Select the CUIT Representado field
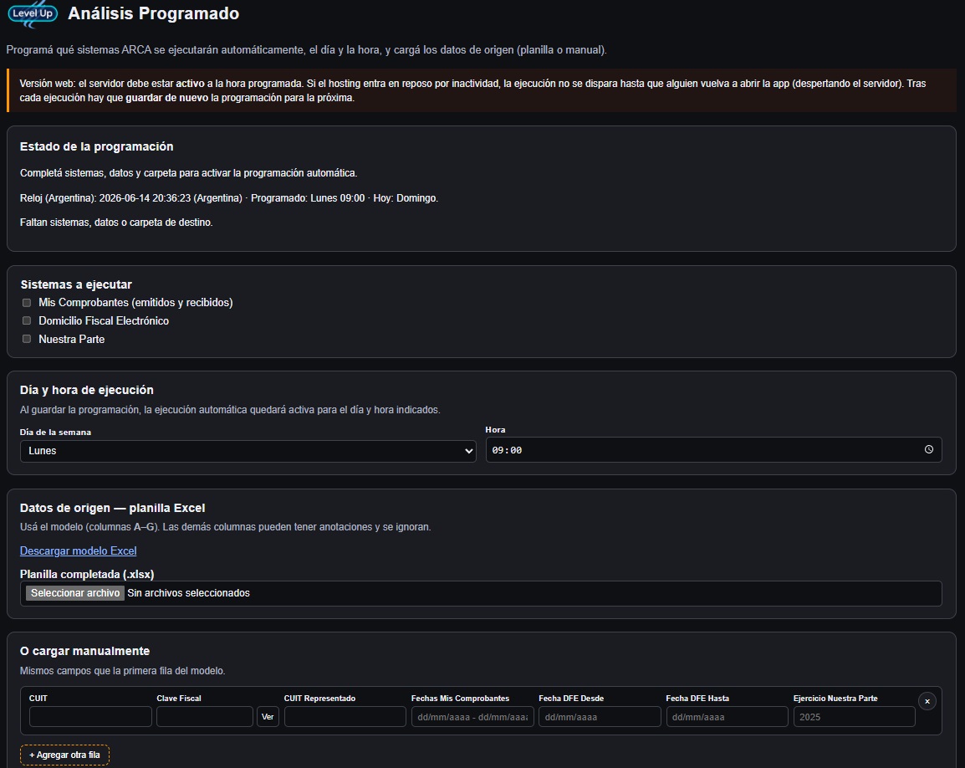The height and width of the screenshot is (768, 965). point(345,716)
